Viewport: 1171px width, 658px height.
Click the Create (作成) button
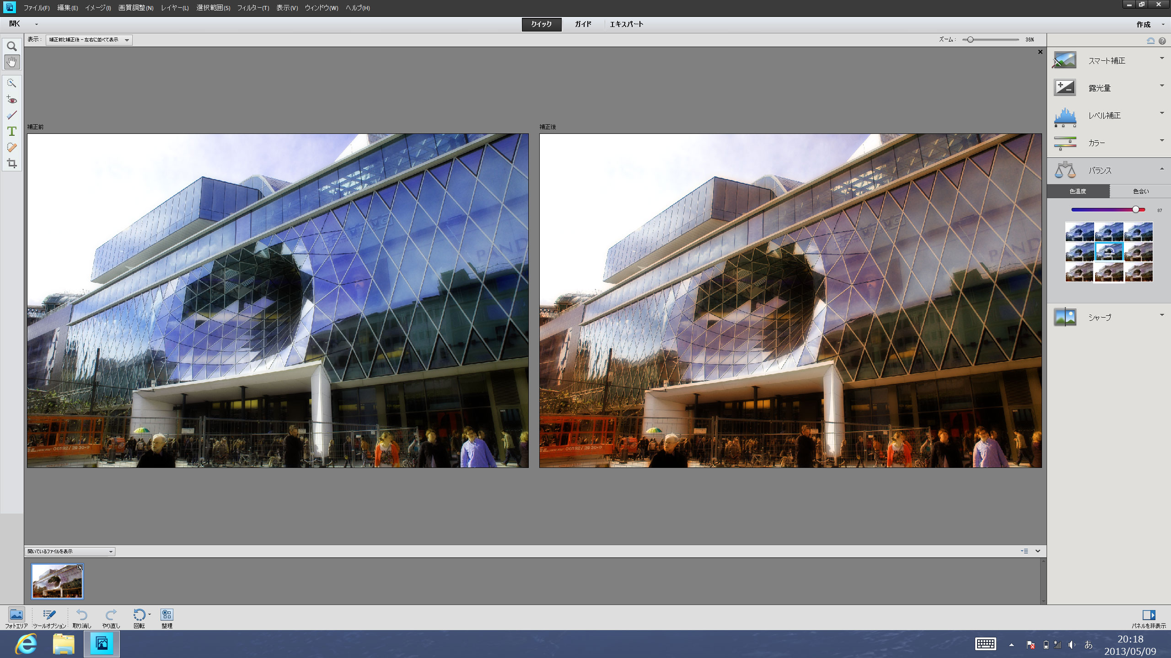click(x=1144, y=24)
